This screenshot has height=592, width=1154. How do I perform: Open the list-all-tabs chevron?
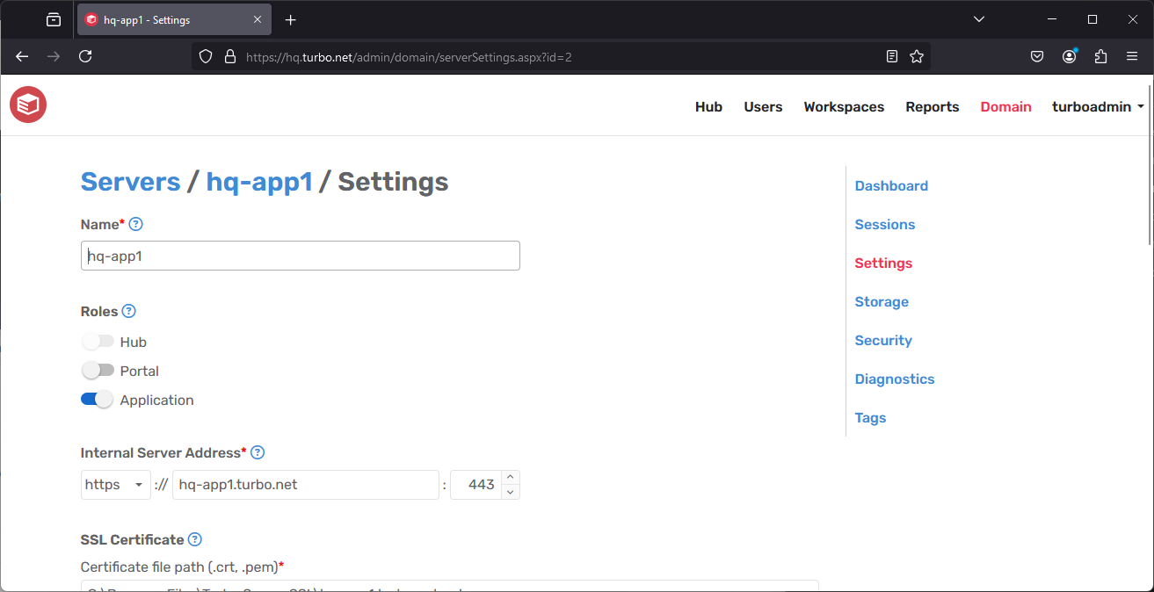pos(978,18)
